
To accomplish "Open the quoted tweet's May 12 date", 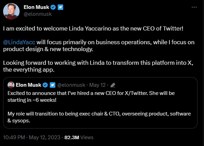I will coord(97,85).
